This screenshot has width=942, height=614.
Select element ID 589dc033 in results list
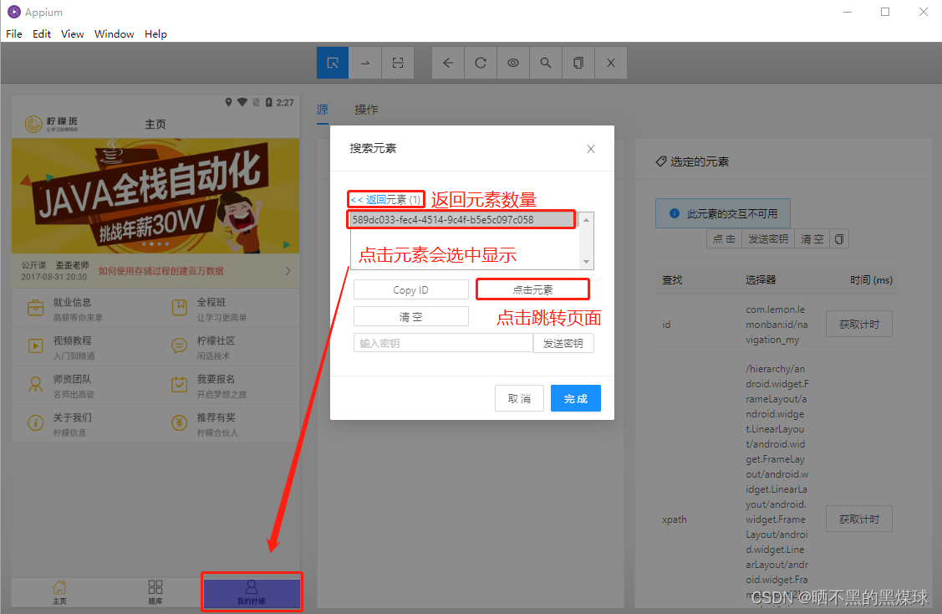point(461,219)
